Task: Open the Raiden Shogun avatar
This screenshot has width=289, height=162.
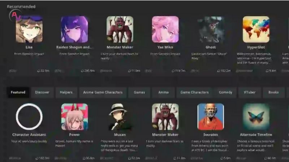Action: tap(74, 30)
